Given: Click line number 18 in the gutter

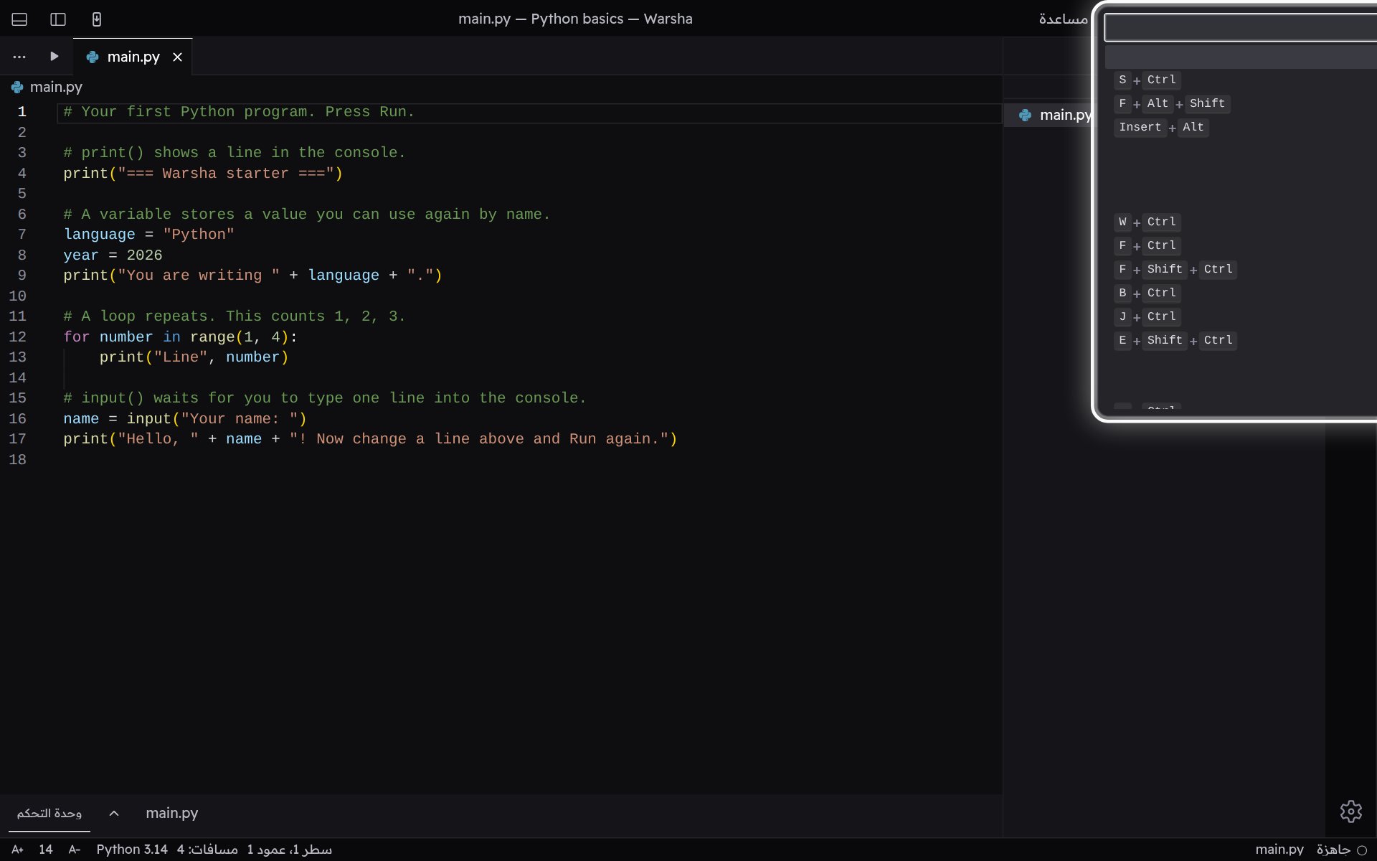Looking at the screenshot, I should click(x=17, y=460).
